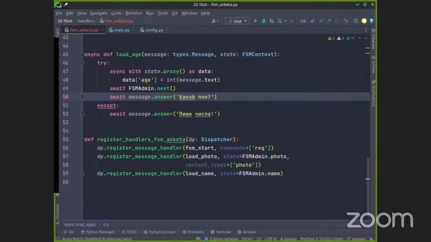The width and height of the screenshot is (431, 242).
Task: Open the Python Console tool window
Action: pos(160,232)
